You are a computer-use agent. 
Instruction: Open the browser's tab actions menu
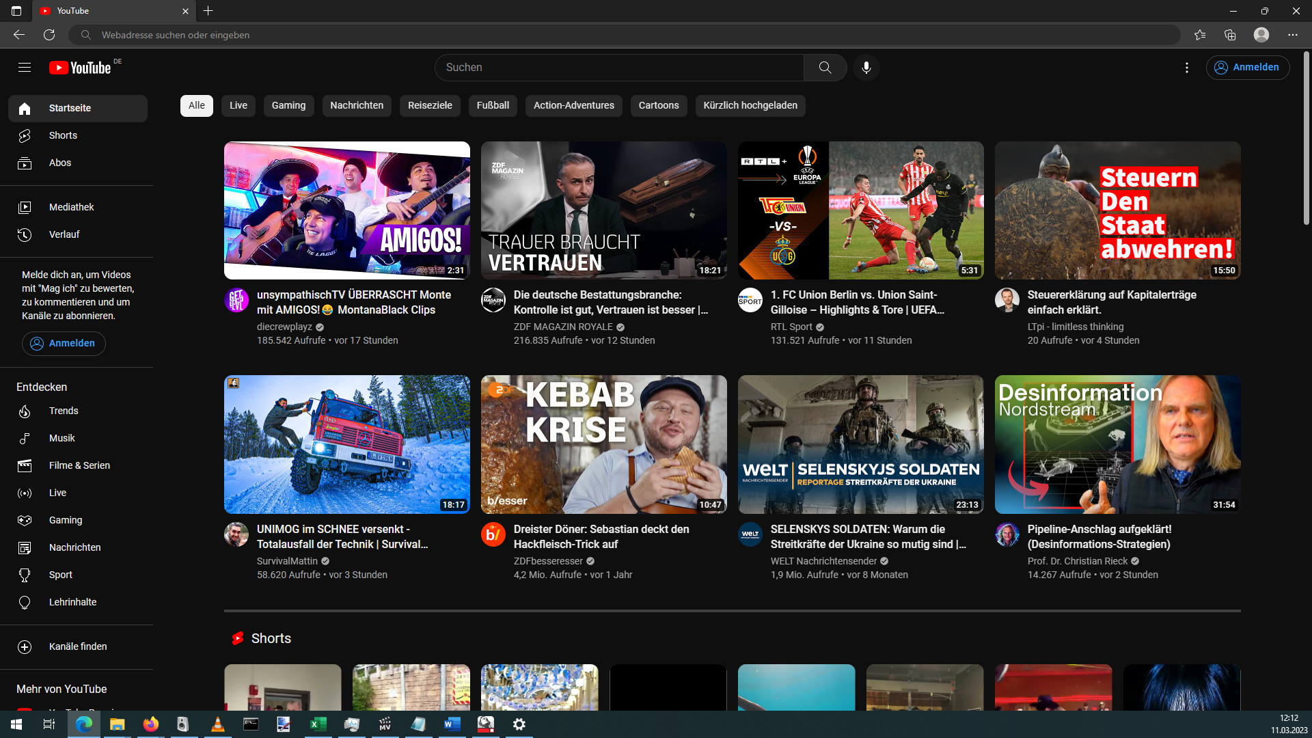(16, 11)
